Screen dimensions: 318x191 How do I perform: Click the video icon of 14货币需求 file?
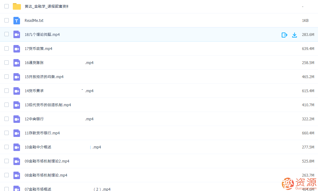click(x=17, y=91)
